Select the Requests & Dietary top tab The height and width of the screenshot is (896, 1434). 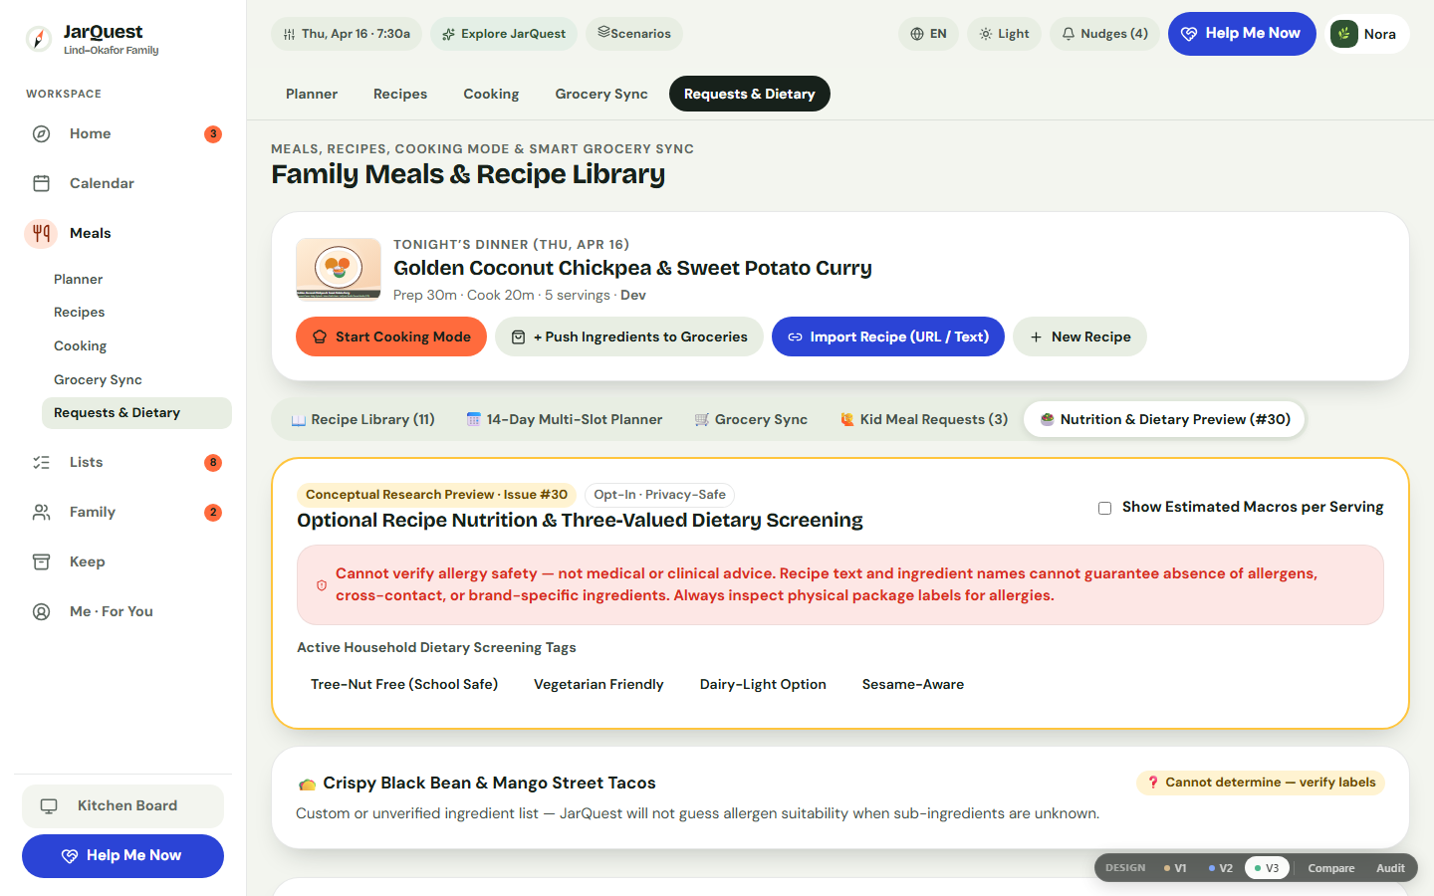[750, 94]
